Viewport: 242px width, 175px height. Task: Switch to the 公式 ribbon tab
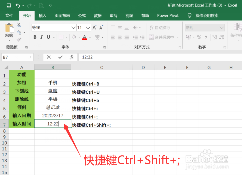(x=82, y=16)
